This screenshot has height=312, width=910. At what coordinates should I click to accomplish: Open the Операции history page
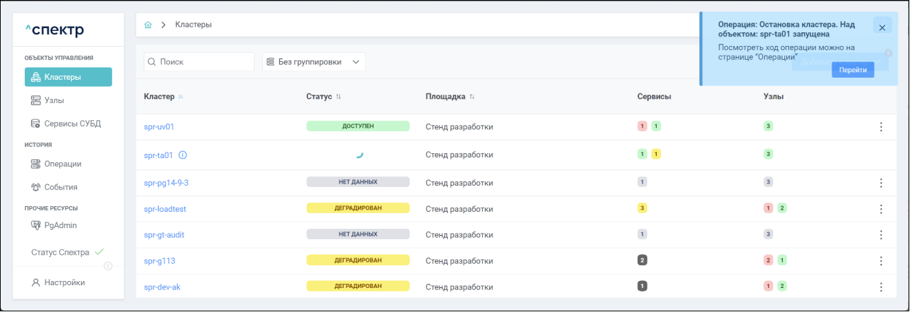(63, 164)
